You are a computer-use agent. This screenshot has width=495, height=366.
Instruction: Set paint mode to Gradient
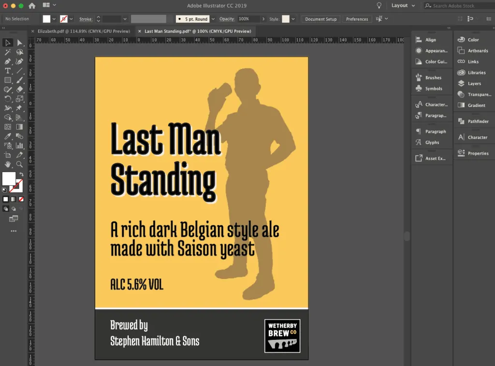coord(13,199)
